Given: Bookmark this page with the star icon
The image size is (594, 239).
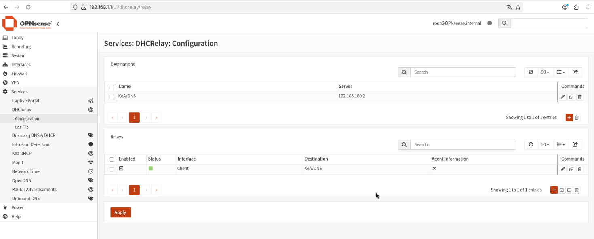Looking at the screenshot, I should 518,7.
